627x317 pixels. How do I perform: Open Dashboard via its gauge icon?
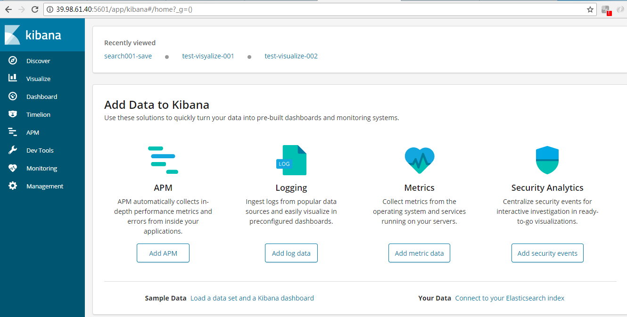13,96
